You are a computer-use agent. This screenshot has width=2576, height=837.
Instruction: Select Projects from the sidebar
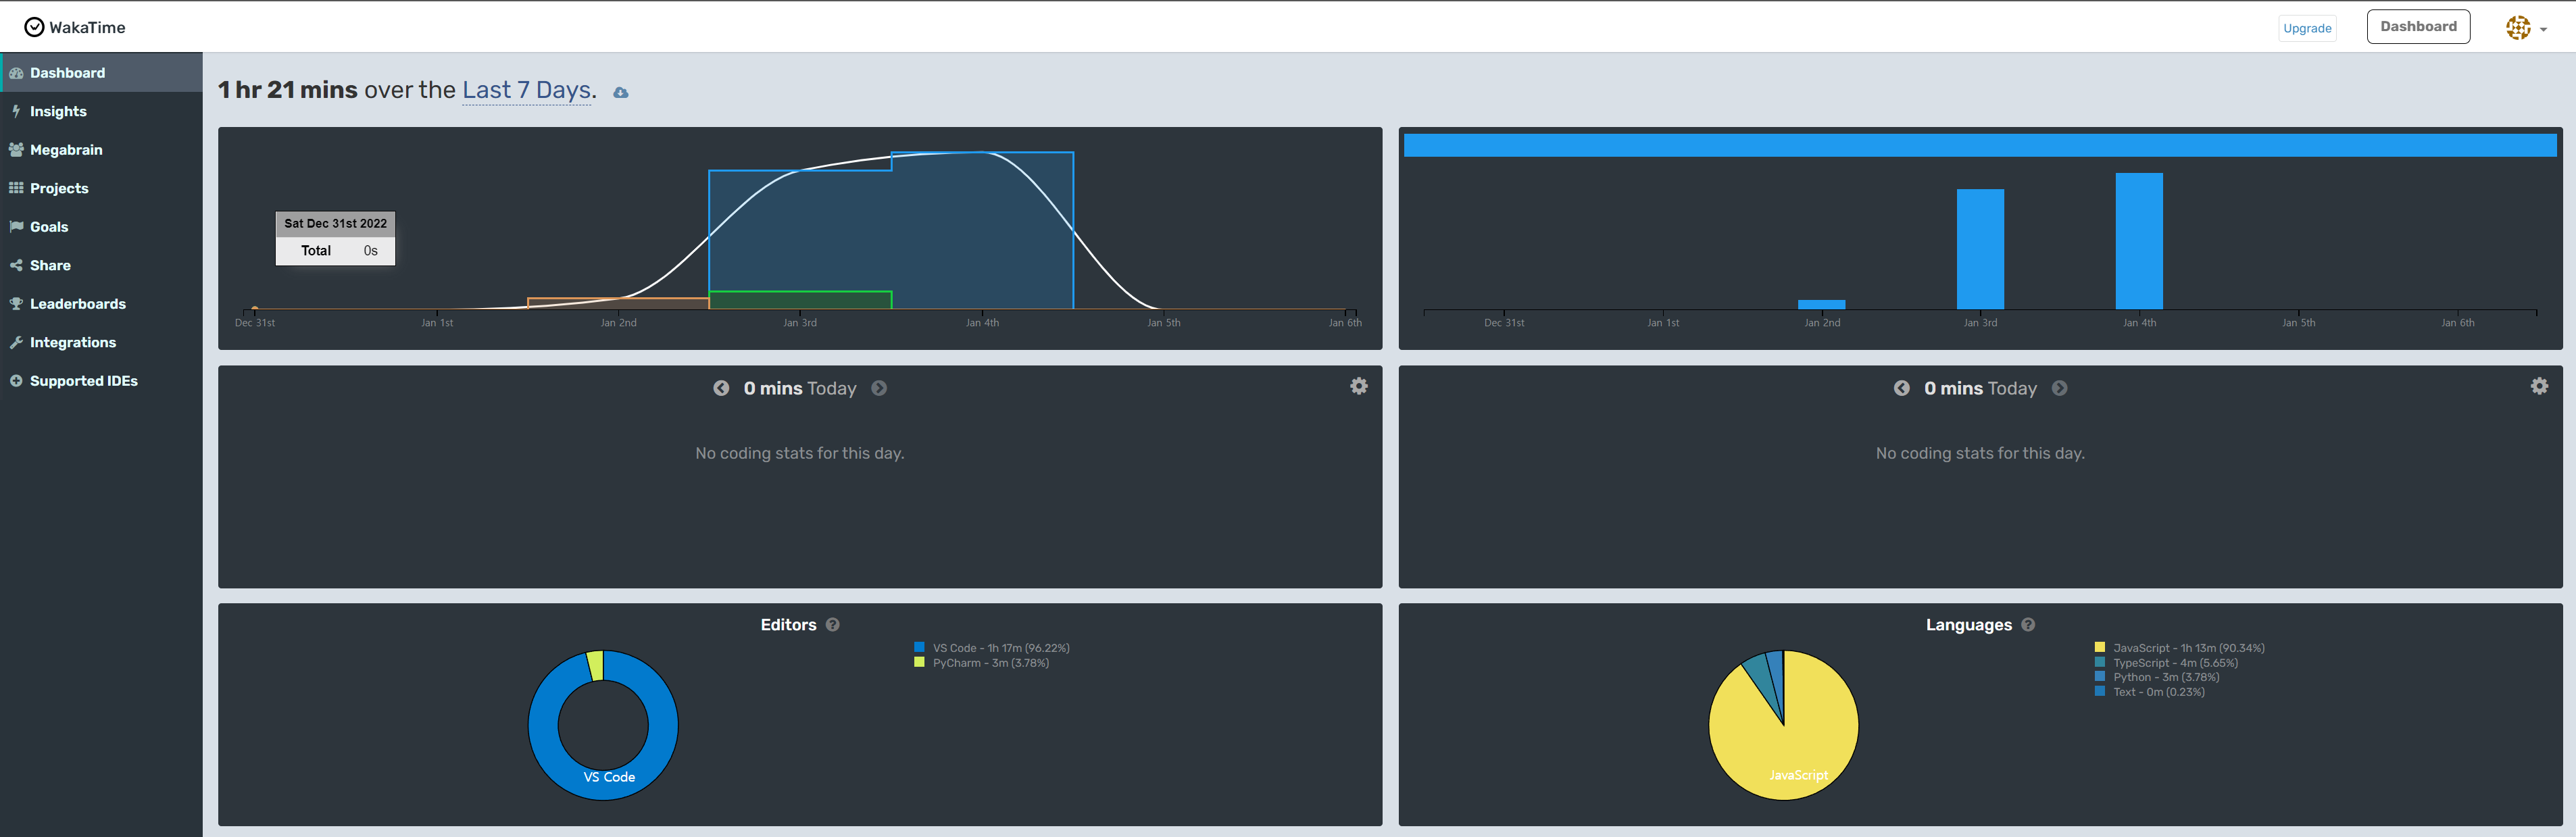pos(59,188)
